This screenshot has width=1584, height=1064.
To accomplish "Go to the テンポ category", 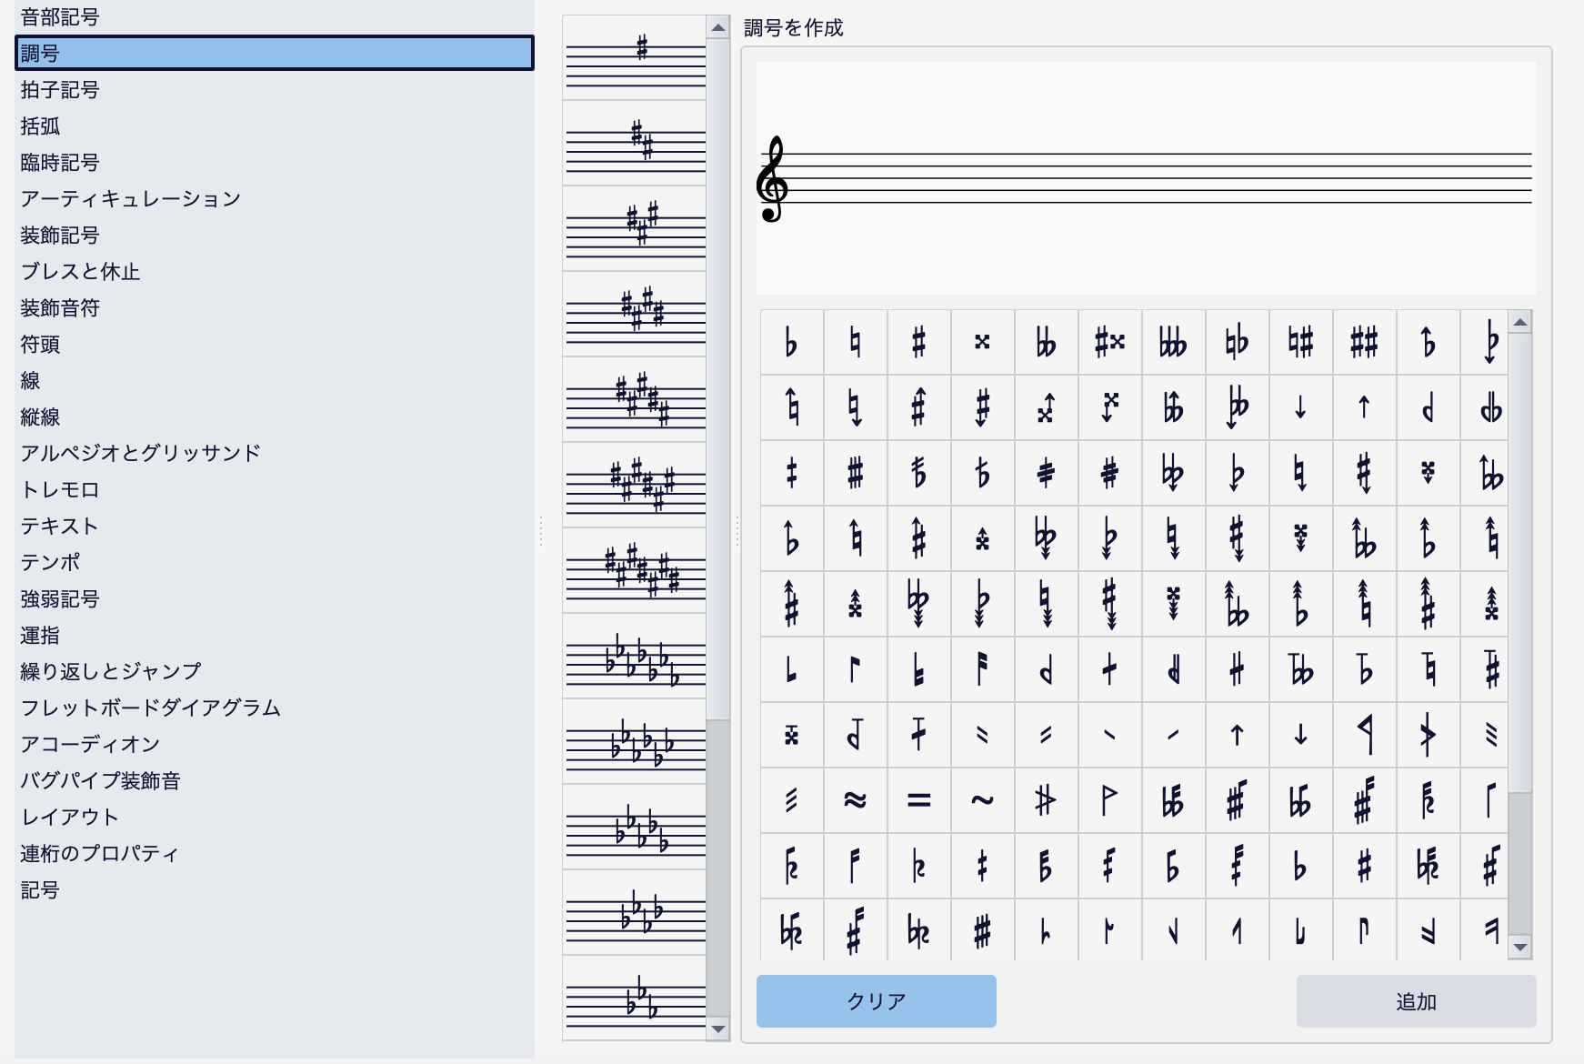I will pyautogui.click(x=50, y=563).
